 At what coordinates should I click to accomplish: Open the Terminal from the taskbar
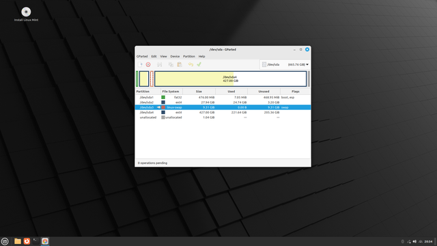tap(36, 241)
